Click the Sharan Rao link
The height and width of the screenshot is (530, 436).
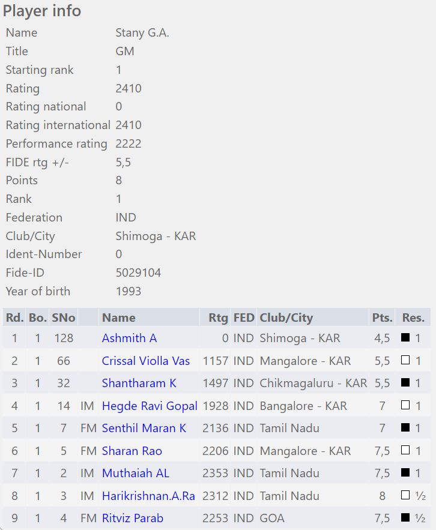click(132, 451)
